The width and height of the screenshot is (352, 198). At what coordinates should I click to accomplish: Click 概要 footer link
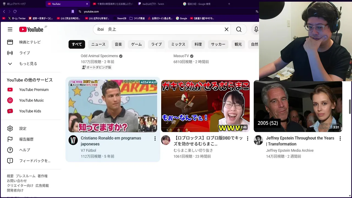click(x=10, y=176)
